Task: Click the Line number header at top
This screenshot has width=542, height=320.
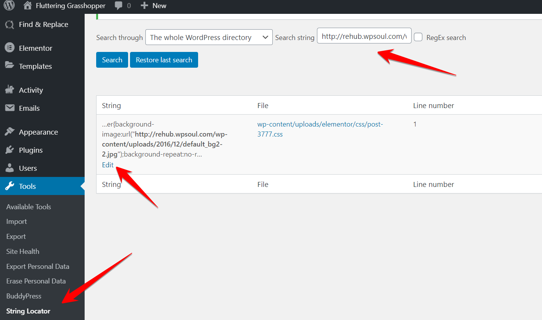Action: [x=434, y=105]
